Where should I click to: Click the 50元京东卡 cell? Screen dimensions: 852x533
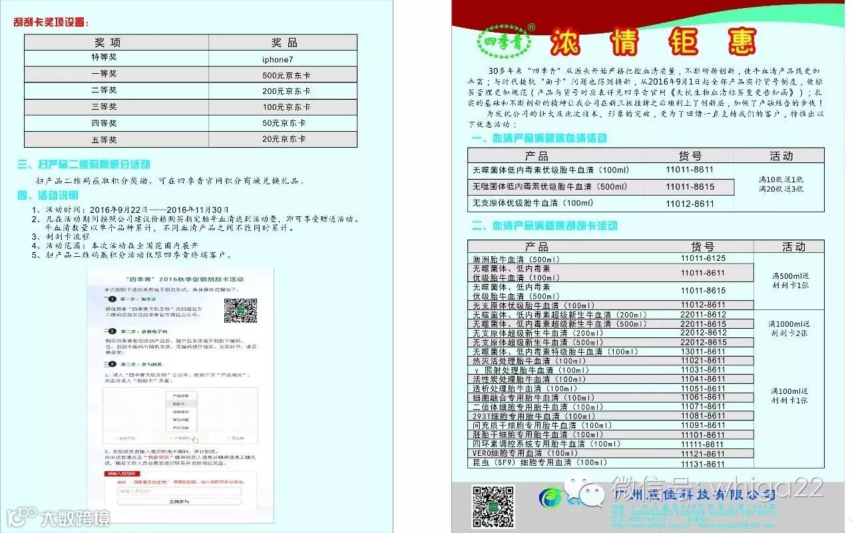(283, 123)
